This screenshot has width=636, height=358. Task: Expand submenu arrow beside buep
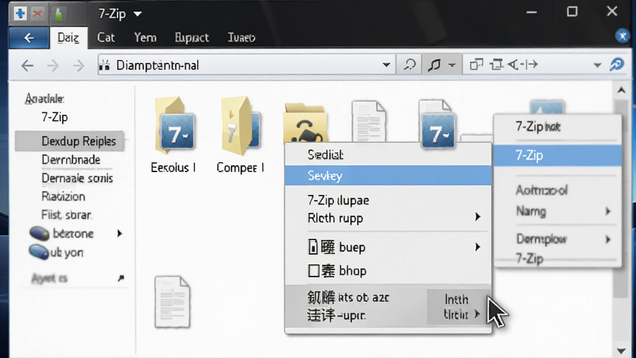478,247
